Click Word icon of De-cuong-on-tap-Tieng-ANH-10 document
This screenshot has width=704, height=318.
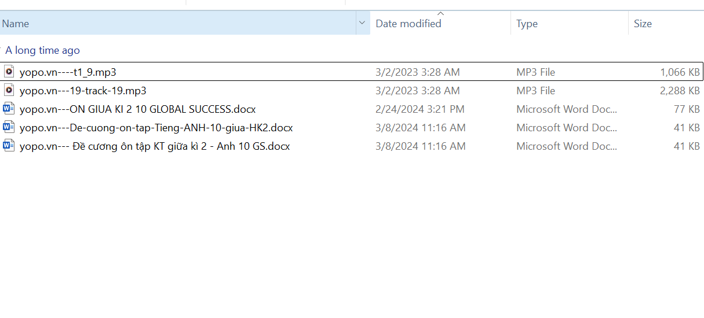pos(9,127)
